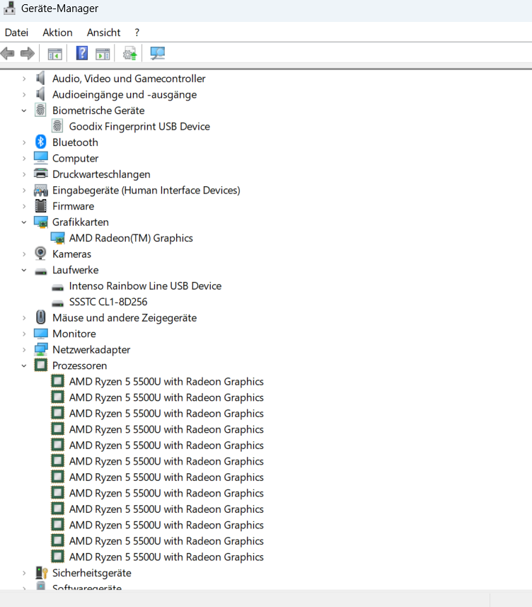Click the Intenso drive icon
532x607 pixels.
coord(57,288)
